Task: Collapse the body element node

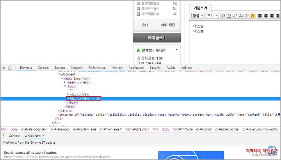Action: pos(65,86)
